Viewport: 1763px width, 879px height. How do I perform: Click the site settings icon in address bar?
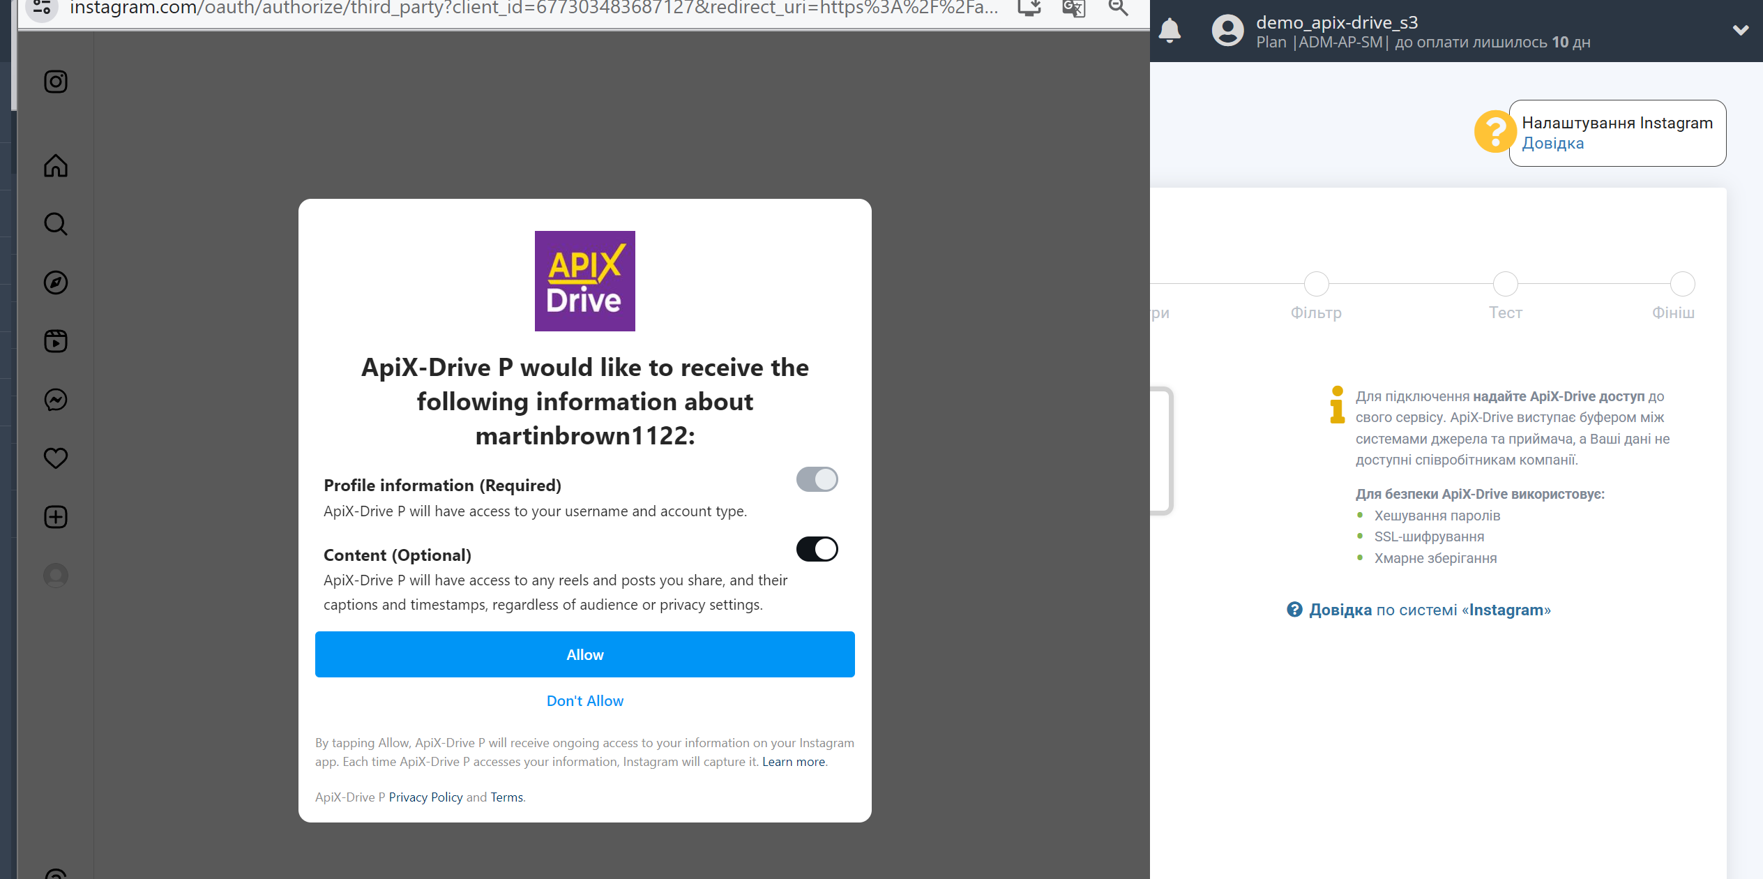[42, 8]
